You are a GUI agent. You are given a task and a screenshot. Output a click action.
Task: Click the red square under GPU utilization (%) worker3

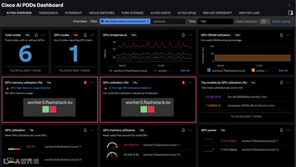151,110
